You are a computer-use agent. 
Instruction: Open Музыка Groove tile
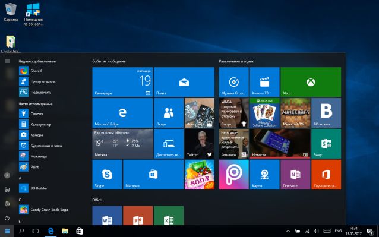pyautogui.click(x=233, y=82)
